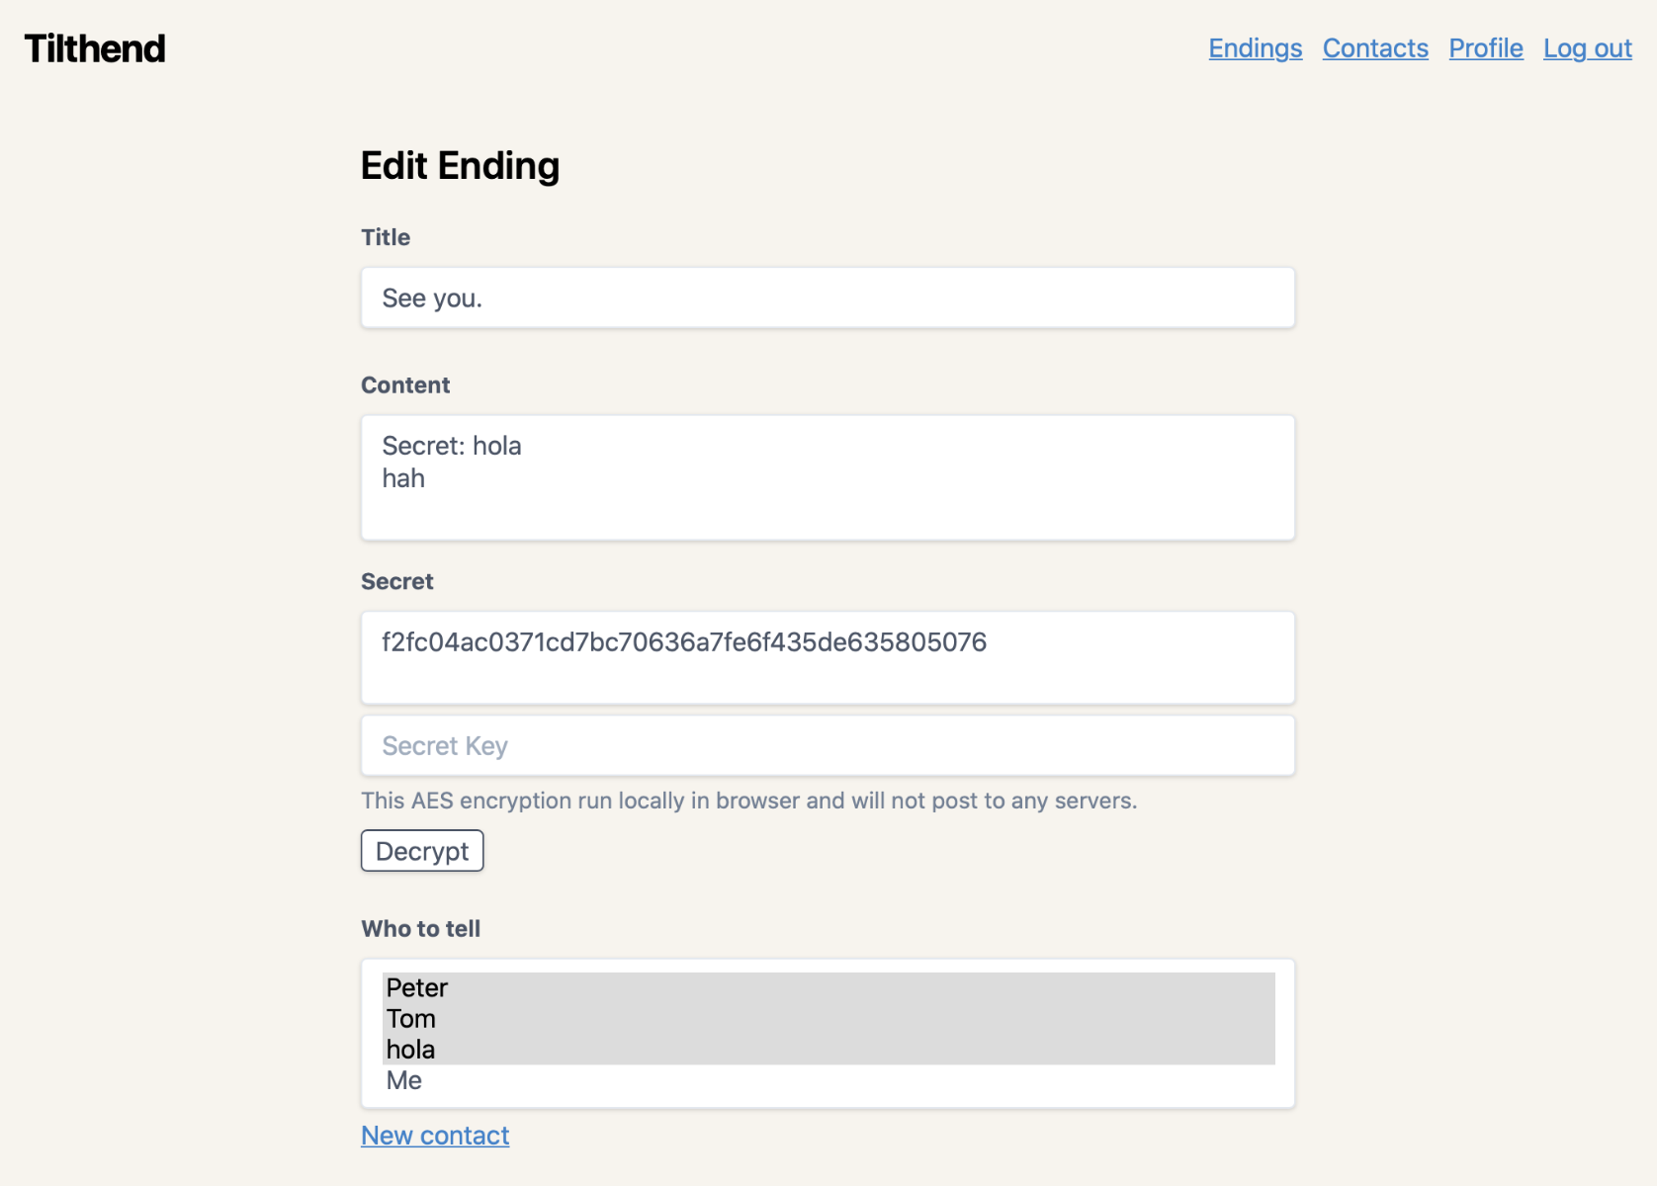1657x1186 pixels.
Task: Go to the Contacts page
Action: pyautogui.click(x=1374, y=48)
